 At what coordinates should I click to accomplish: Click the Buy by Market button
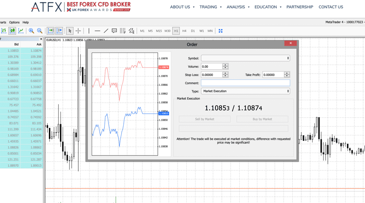point(262,119)
